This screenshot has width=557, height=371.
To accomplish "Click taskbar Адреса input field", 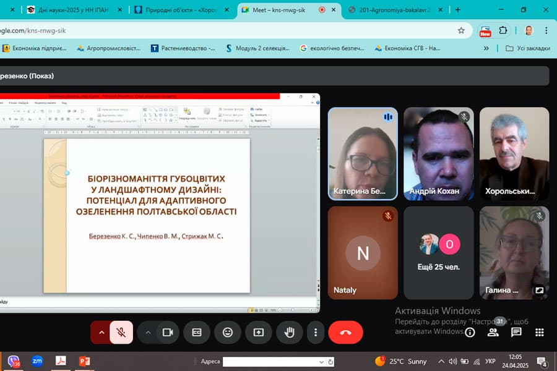I will (x=270, y=362).
